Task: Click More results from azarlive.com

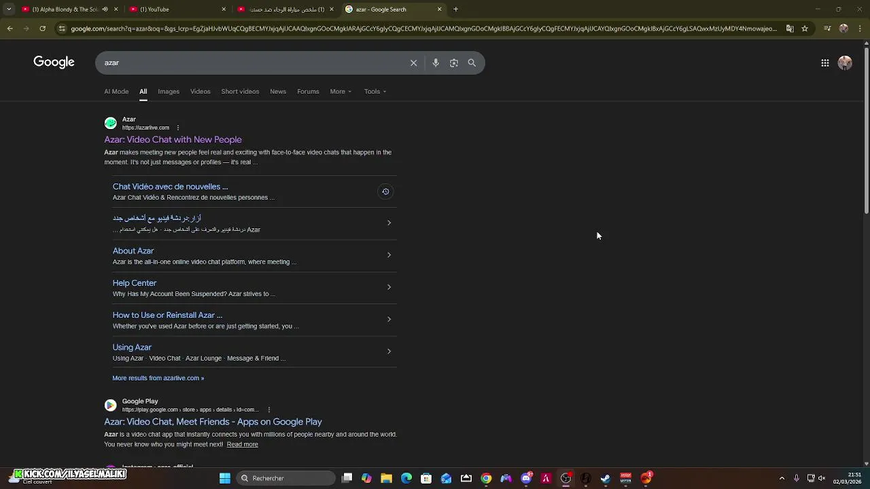Action: (x=158, y=378)
